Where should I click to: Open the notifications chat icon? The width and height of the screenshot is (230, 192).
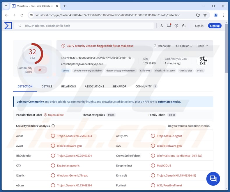click(x=169, y=26)
